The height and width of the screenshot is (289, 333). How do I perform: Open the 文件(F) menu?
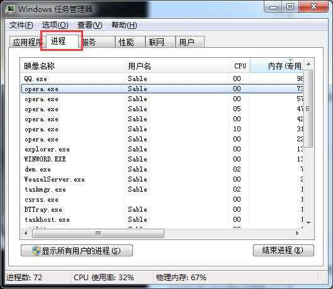[21, 25]
